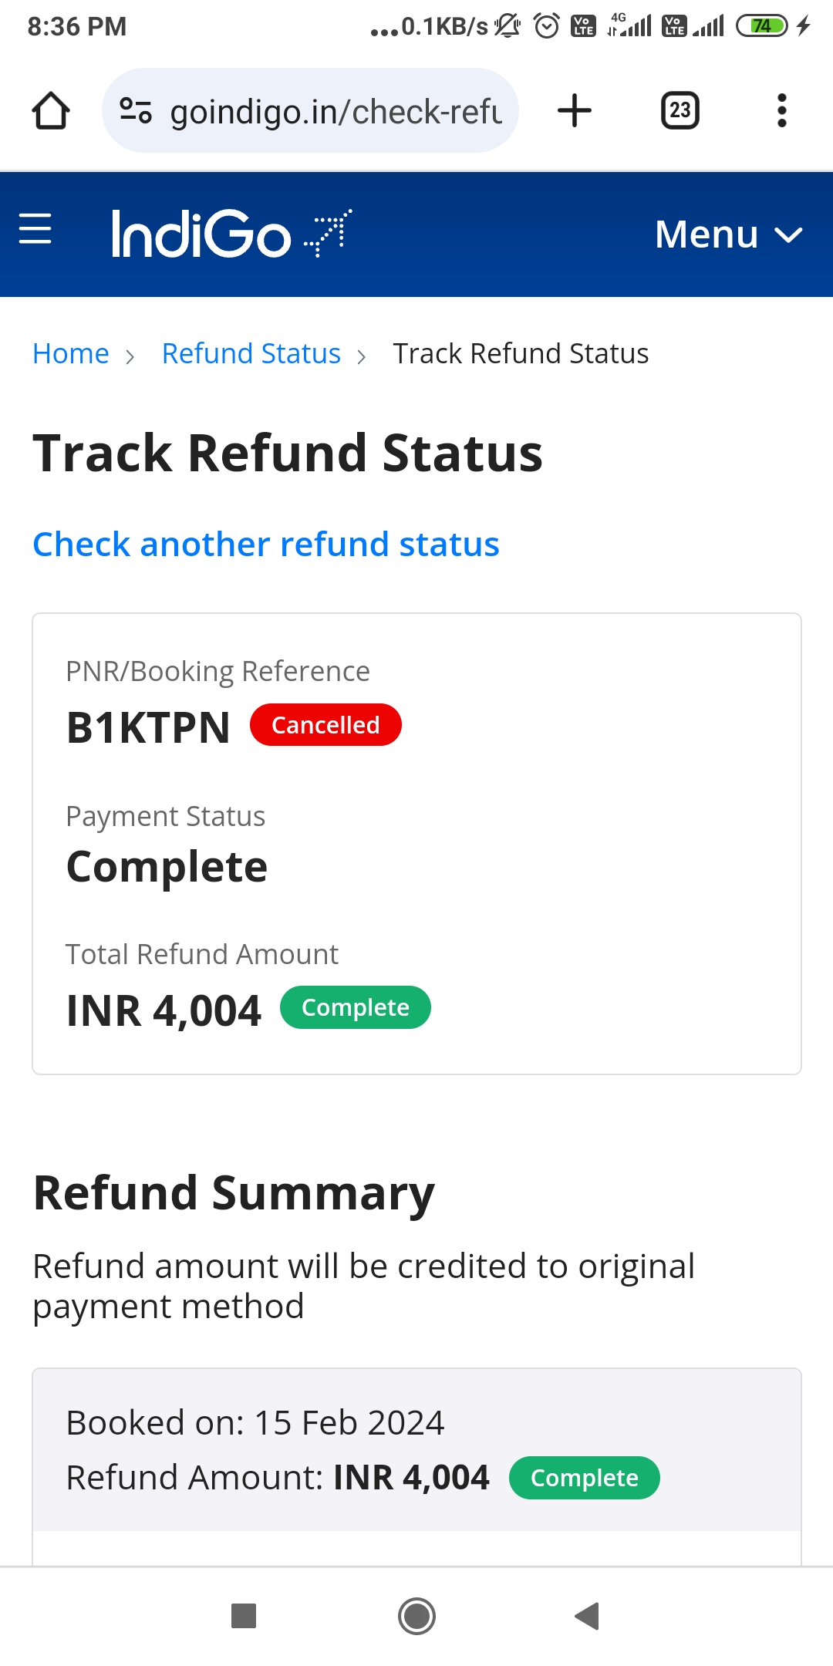Click the IndiGo logo
Image resolution: width=833 pixels, height=1666 pixels.
[231, 233]
